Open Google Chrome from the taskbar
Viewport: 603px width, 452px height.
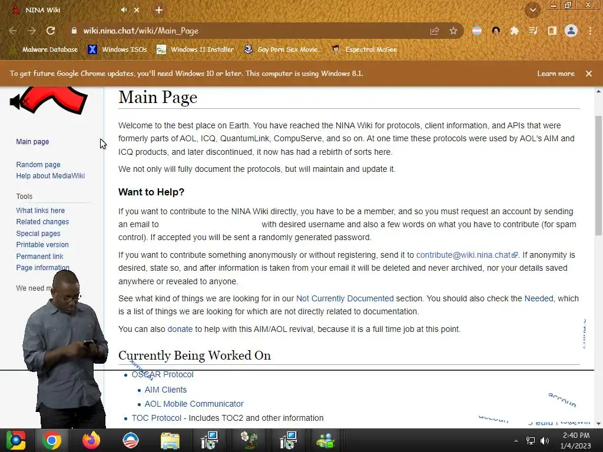52,440
